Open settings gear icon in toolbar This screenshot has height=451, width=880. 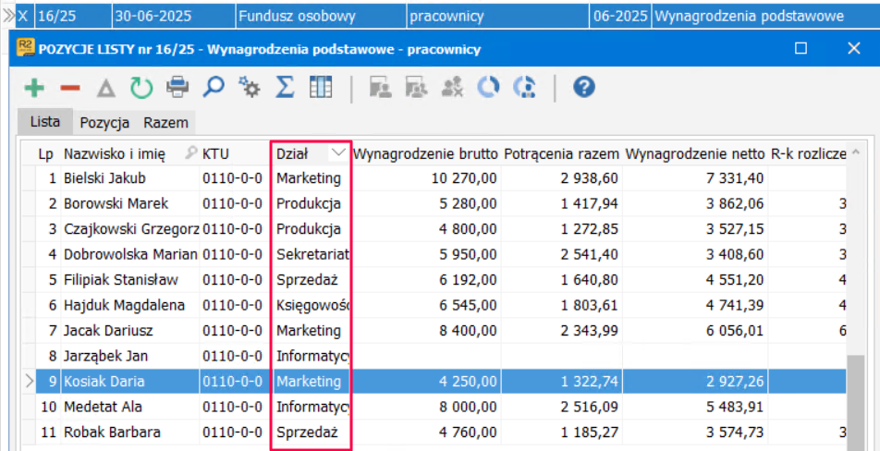click(249, 88)
